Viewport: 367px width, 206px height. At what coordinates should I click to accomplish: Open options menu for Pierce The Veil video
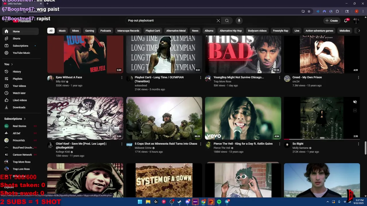coord(279,144)
